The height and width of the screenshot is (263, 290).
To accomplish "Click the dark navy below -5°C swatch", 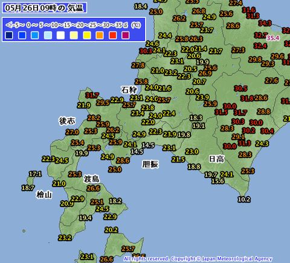I will point(9,35).
